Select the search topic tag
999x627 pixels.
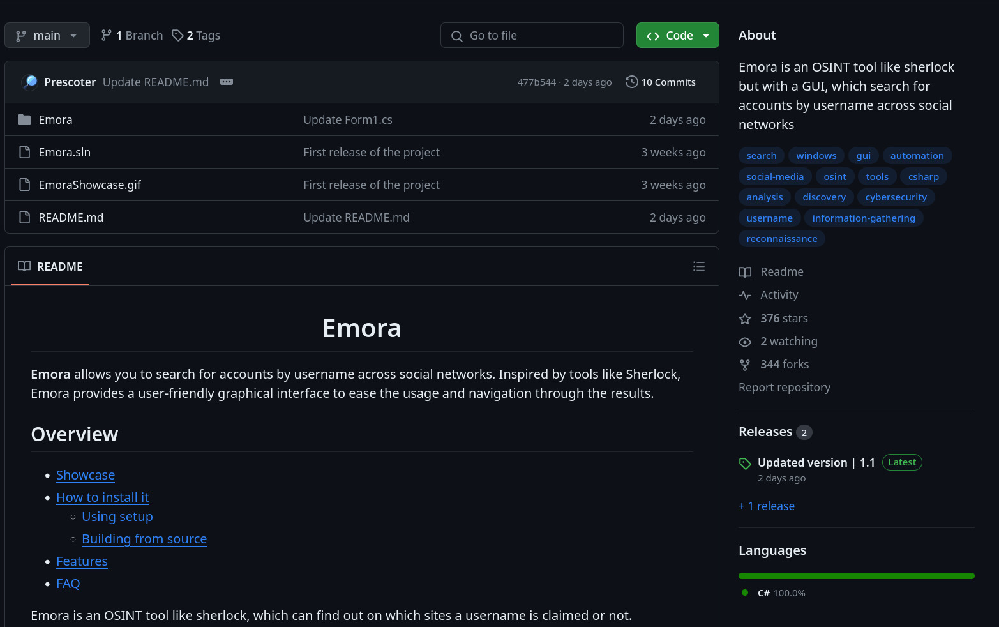coord(762,156)
